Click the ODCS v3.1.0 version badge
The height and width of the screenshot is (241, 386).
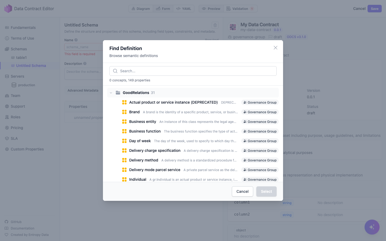point(296,37)
